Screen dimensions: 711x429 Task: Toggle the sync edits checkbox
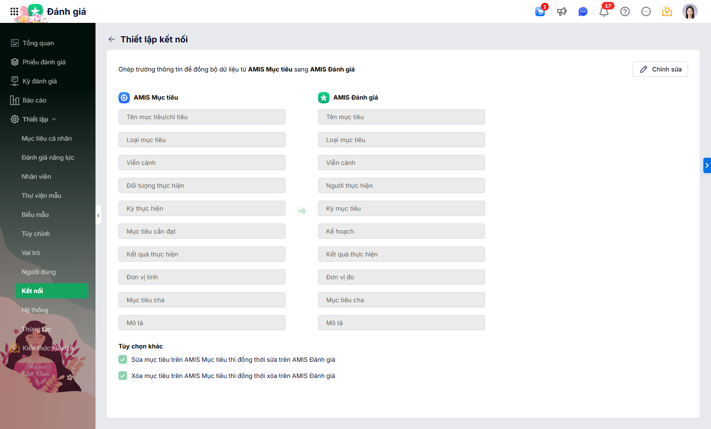(123, 359)
